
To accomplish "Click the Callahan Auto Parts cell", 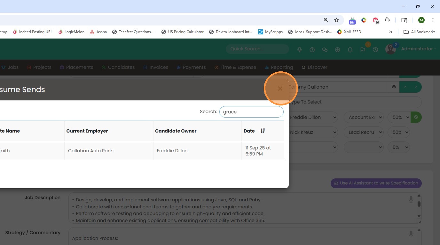I will point(109,151).
